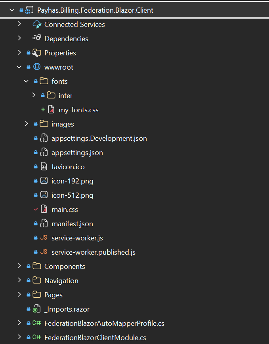This screenshot has width=269, height=344.
Task: Click the Properties wrench icon
Action: coord(37,53)
